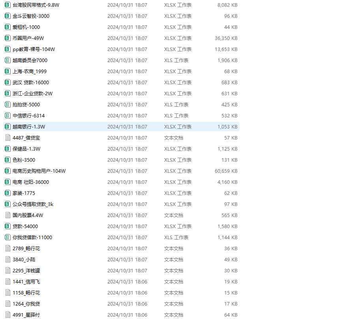Select the 1,125 KB size cell
This screenshot has width=360, height=319.
(x=227, y=149)
